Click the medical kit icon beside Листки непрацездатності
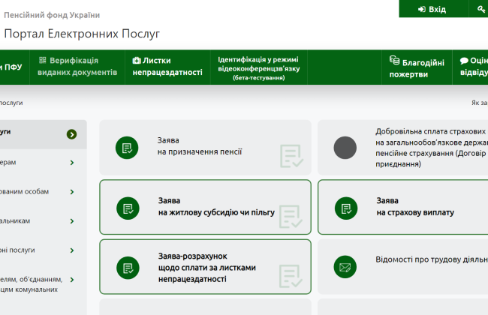488x315 pixels. pos(137,61)
